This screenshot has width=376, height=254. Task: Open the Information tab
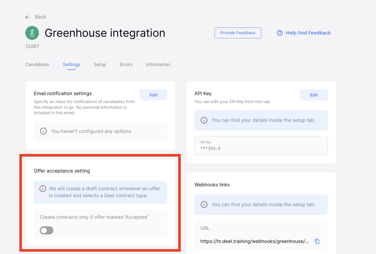pyautogui.click(x=158, y=65)
